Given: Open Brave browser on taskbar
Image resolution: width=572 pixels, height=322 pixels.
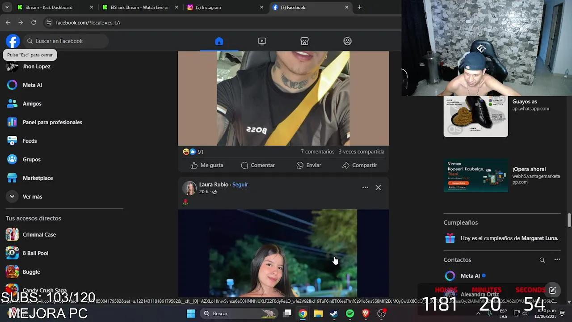Looking at the screenshot, I should [x=366, y=314].
